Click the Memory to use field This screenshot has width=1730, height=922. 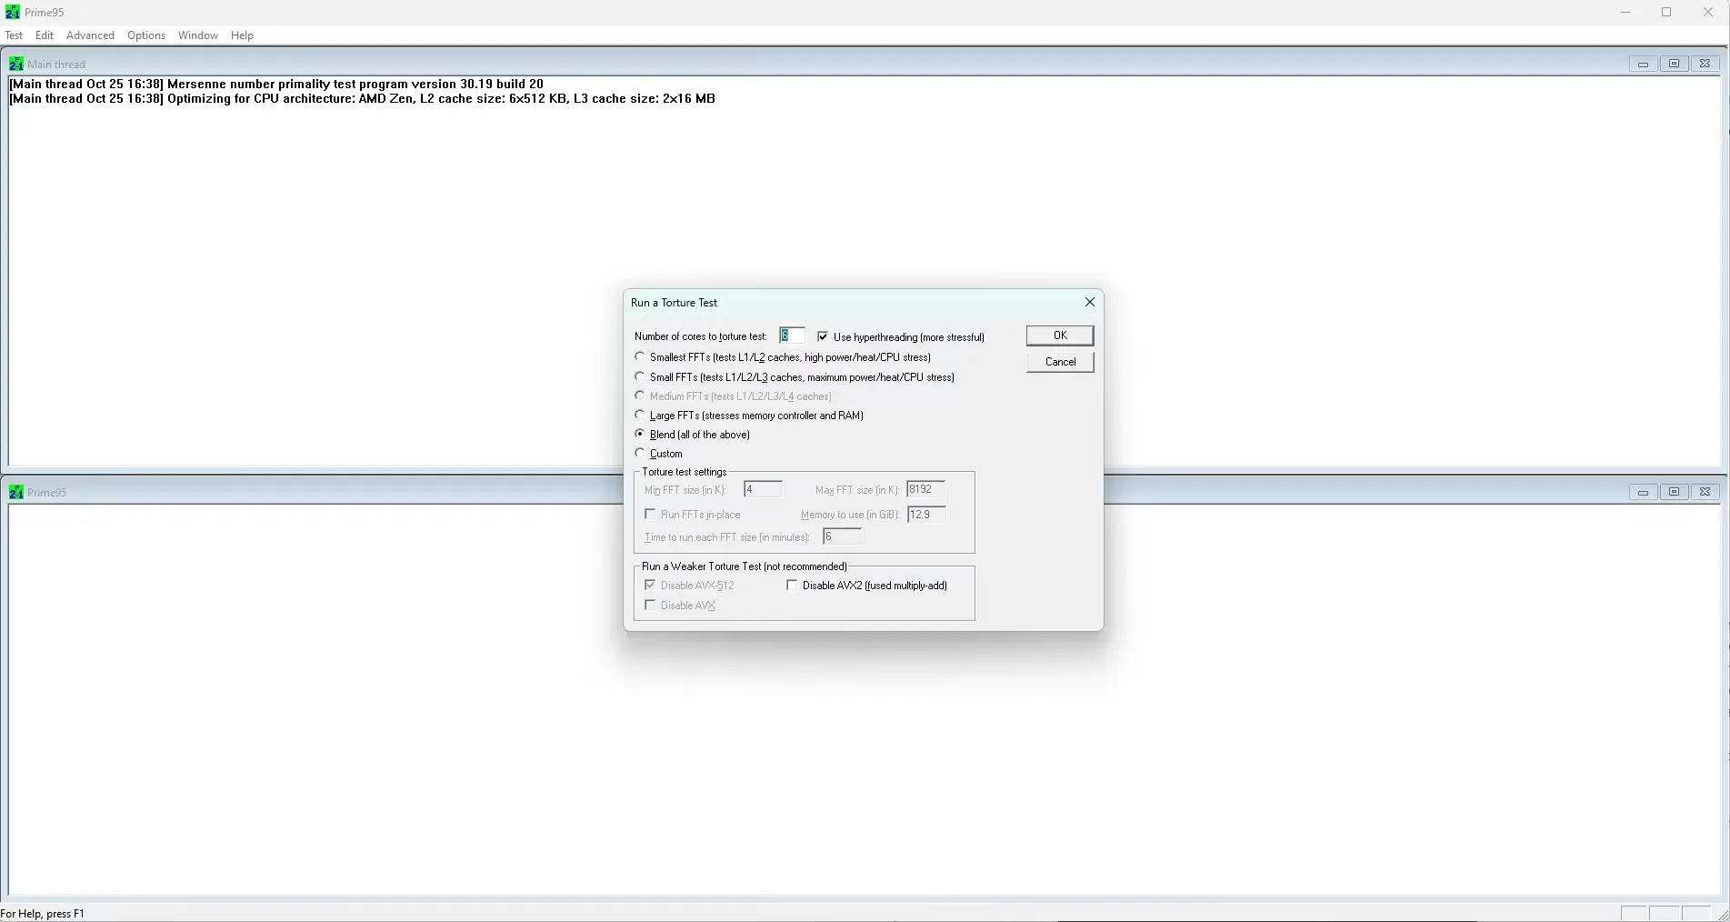point(926,515)
